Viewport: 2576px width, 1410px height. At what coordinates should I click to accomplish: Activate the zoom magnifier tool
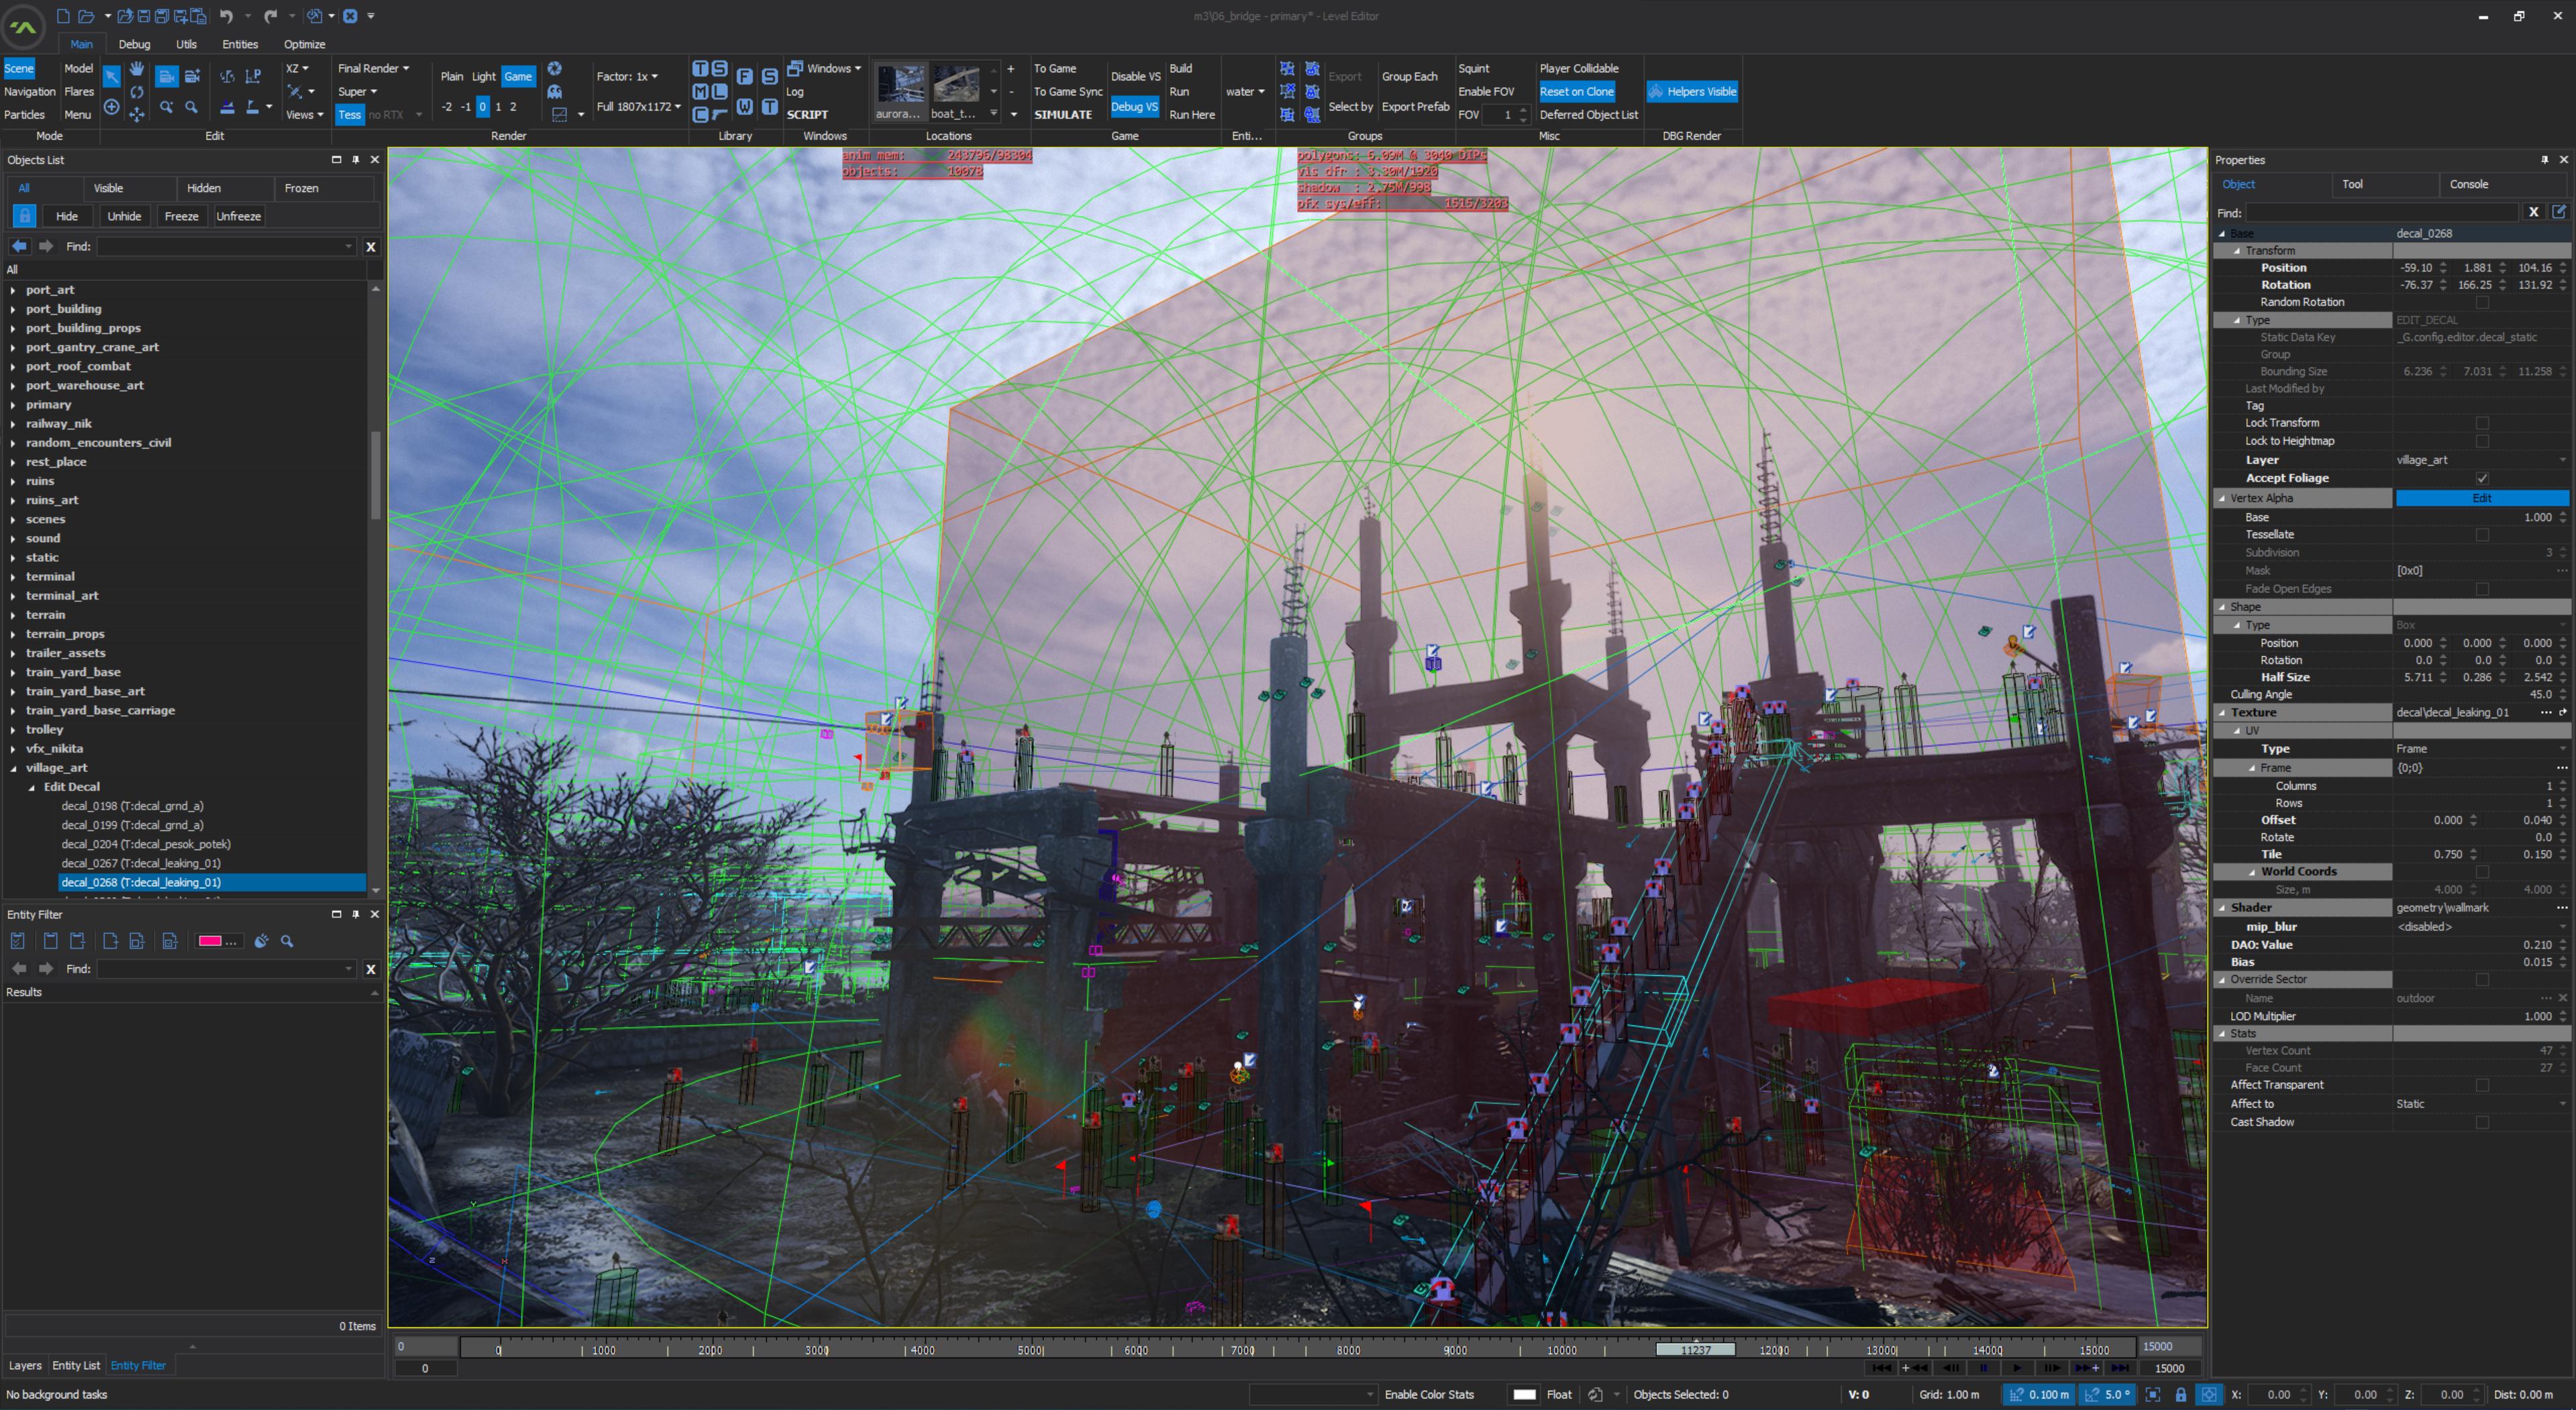[192, 107]
